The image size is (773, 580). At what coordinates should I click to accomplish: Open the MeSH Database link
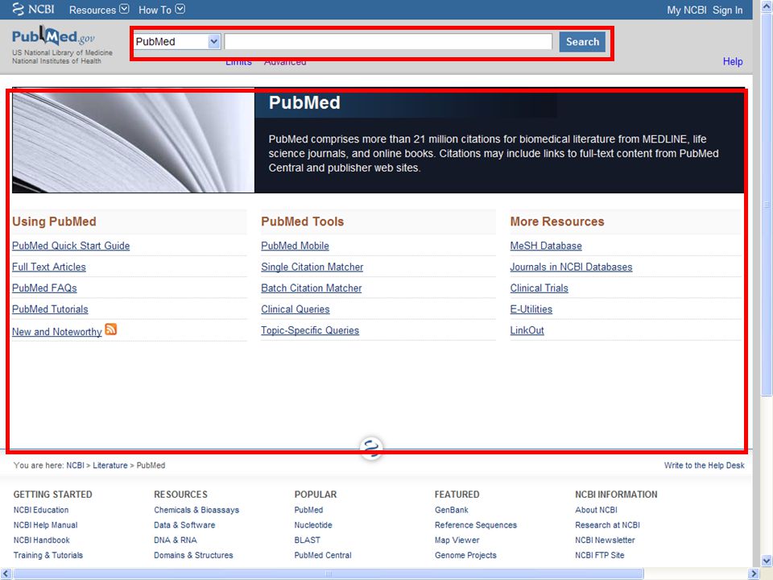[x=546, y=246]
